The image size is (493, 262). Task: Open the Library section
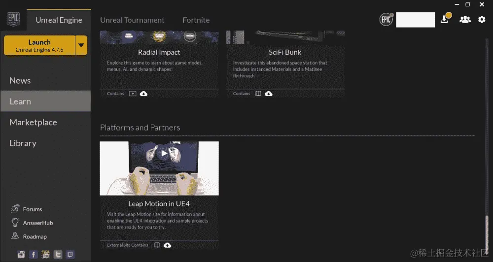(45, 143)
